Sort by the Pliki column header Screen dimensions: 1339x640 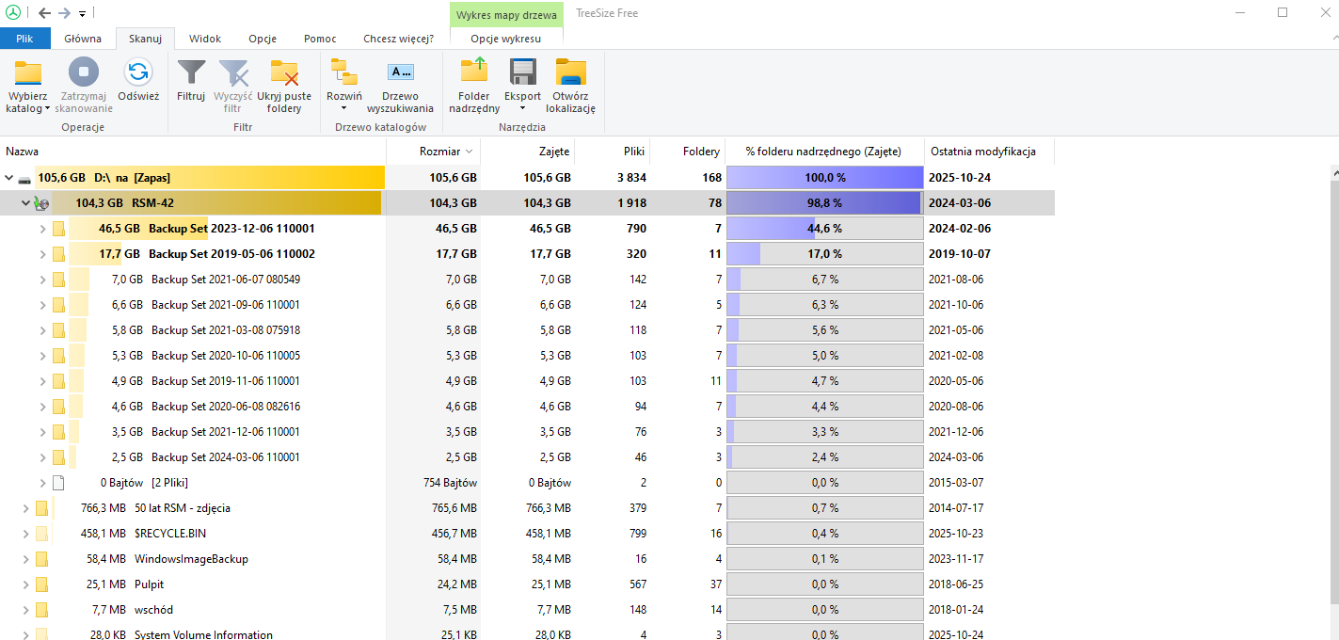tap(613, 151)
